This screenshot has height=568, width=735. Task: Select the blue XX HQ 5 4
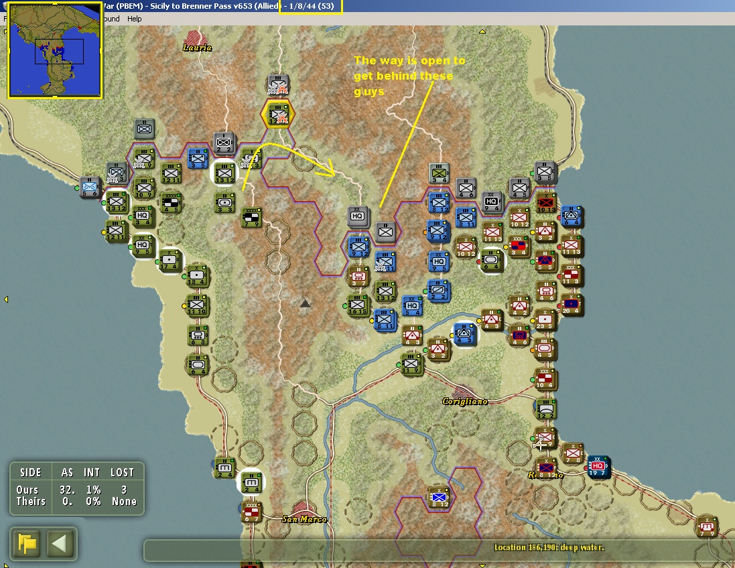(413, 305)
